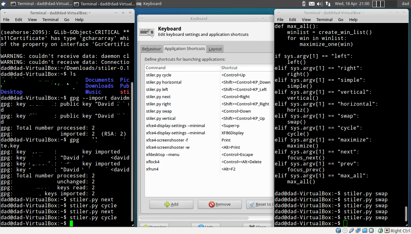Click the Remove button in the Keyboard dialog

pos(220,204)
